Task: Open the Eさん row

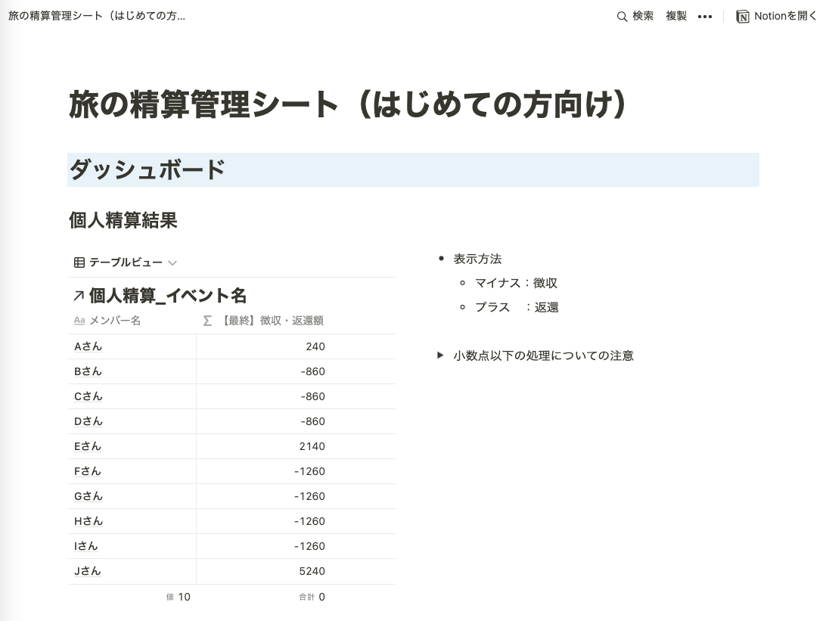Action: pyautogui.click(x=88, y=446)
